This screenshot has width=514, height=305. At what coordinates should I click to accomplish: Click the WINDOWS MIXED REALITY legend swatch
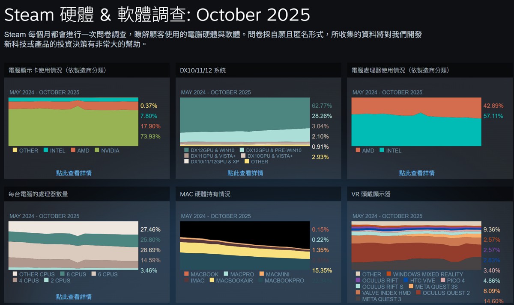[x=388, y=274]
